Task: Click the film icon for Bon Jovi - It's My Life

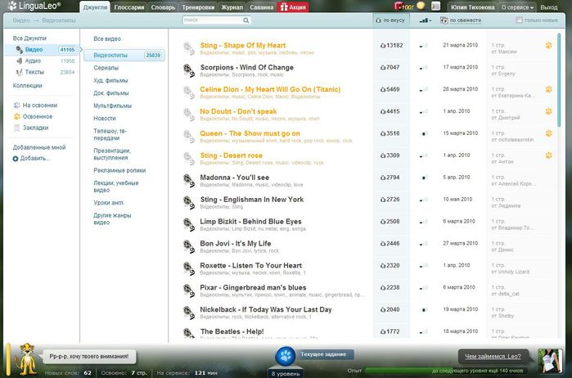Action: (x=188, y=246)
